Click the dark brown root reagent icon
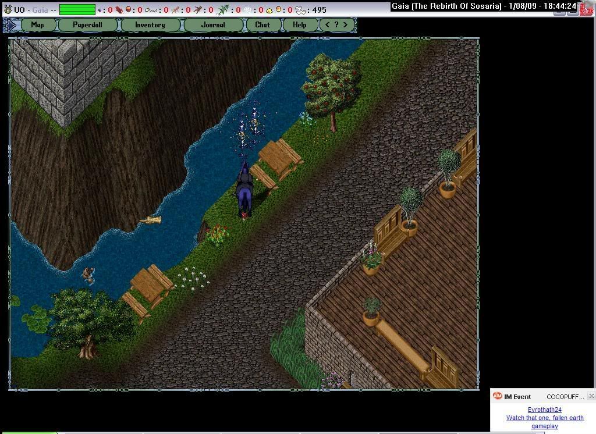Viewport: 596px width, 434px height. (x=197, y=9)
